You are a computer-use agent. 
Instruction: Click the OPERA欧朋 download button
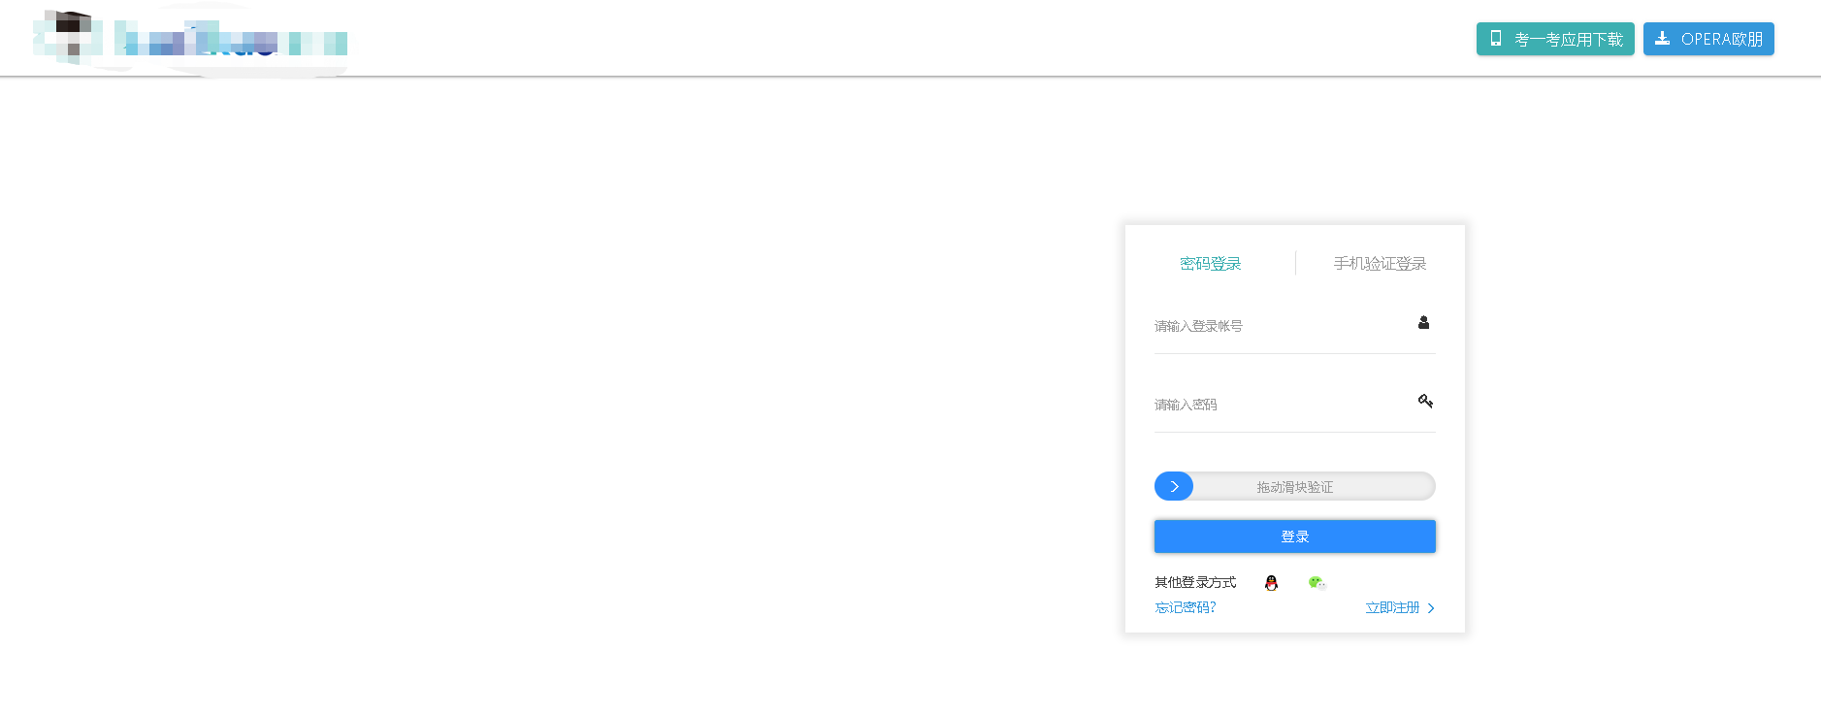pos(1708,39)
